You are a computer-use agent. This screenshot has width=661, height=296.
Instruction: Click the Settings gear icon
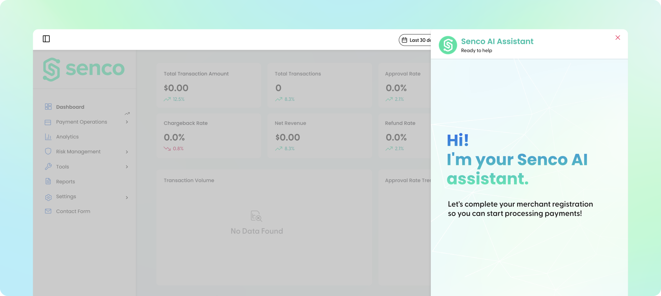coord(48,197)
